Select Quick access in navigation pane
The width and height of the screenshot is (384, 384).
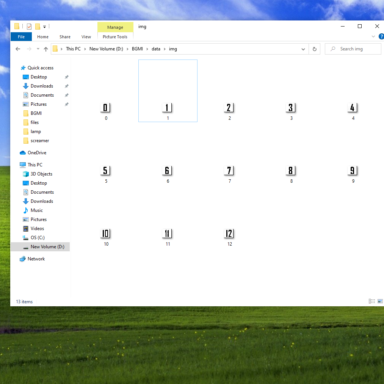pyautogui.click(x=41, y=68)
